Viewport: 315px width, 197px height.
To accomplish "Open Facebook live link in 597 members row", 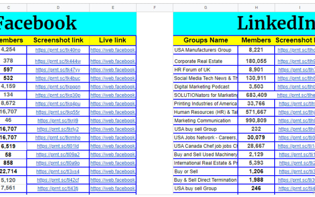I will click(113, 70).
